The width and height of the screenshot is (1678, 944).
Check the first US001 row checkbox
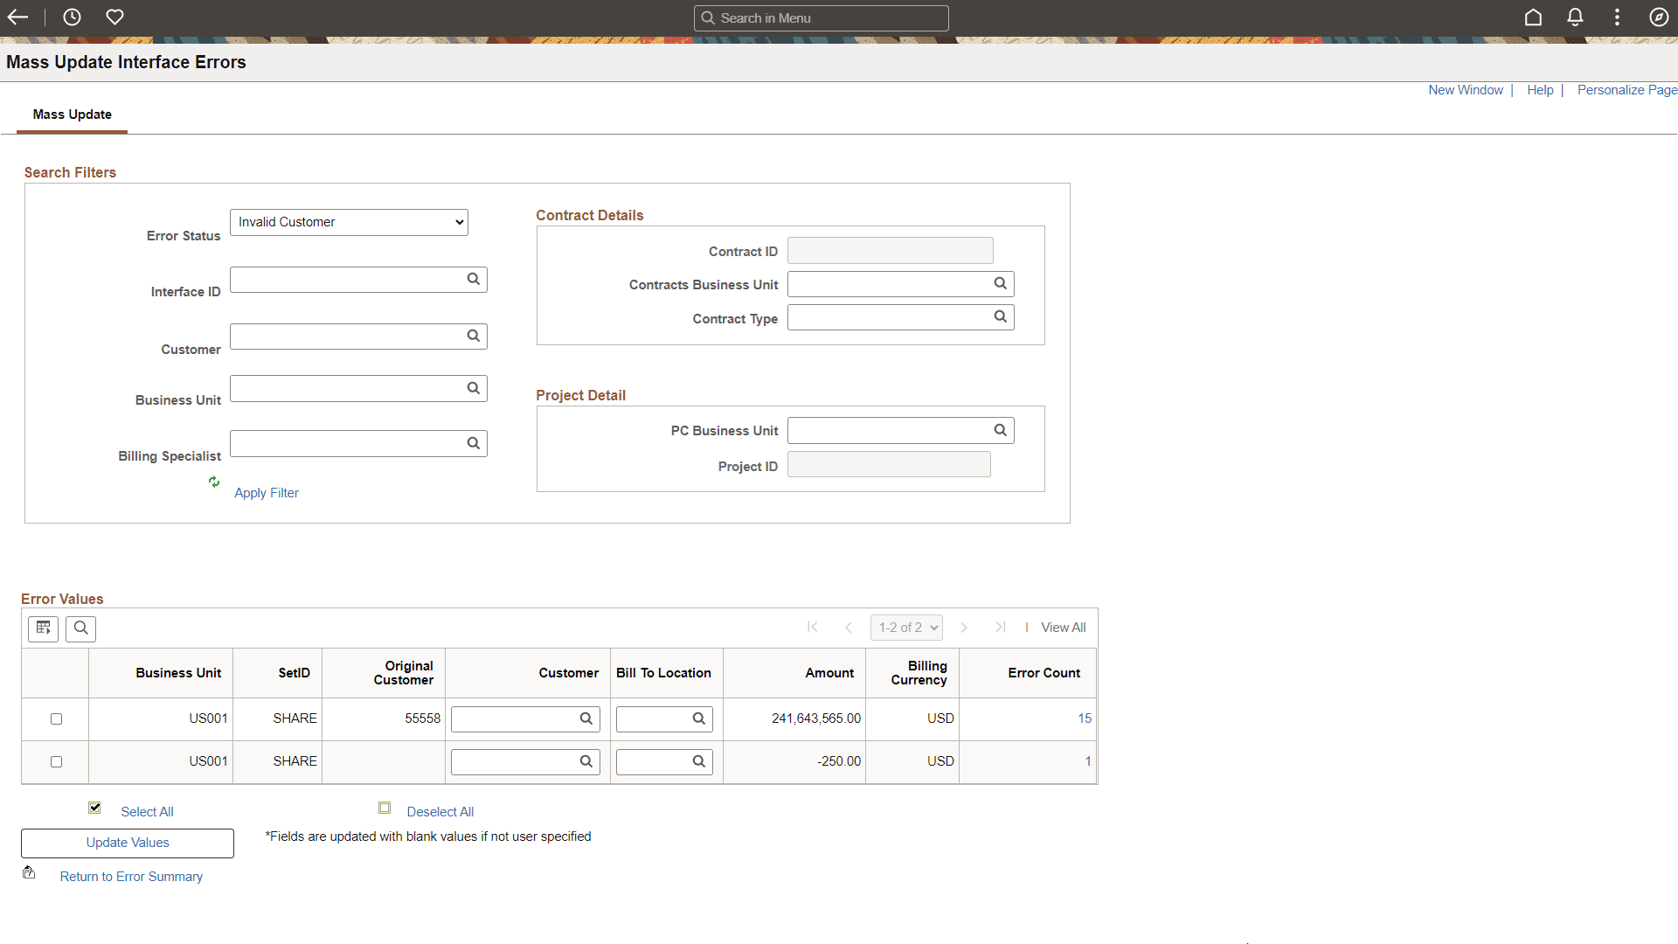(x=56, y=718)
